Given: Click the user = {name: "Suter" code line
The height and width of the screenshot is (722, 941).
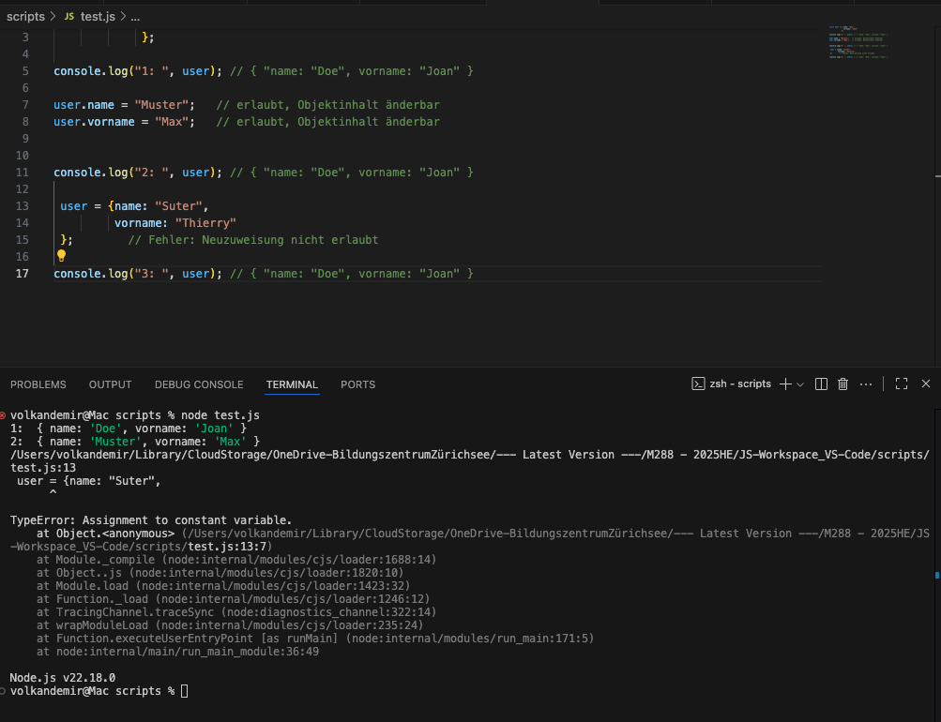Looking at the screenshot, I should (x=134, y=206).
